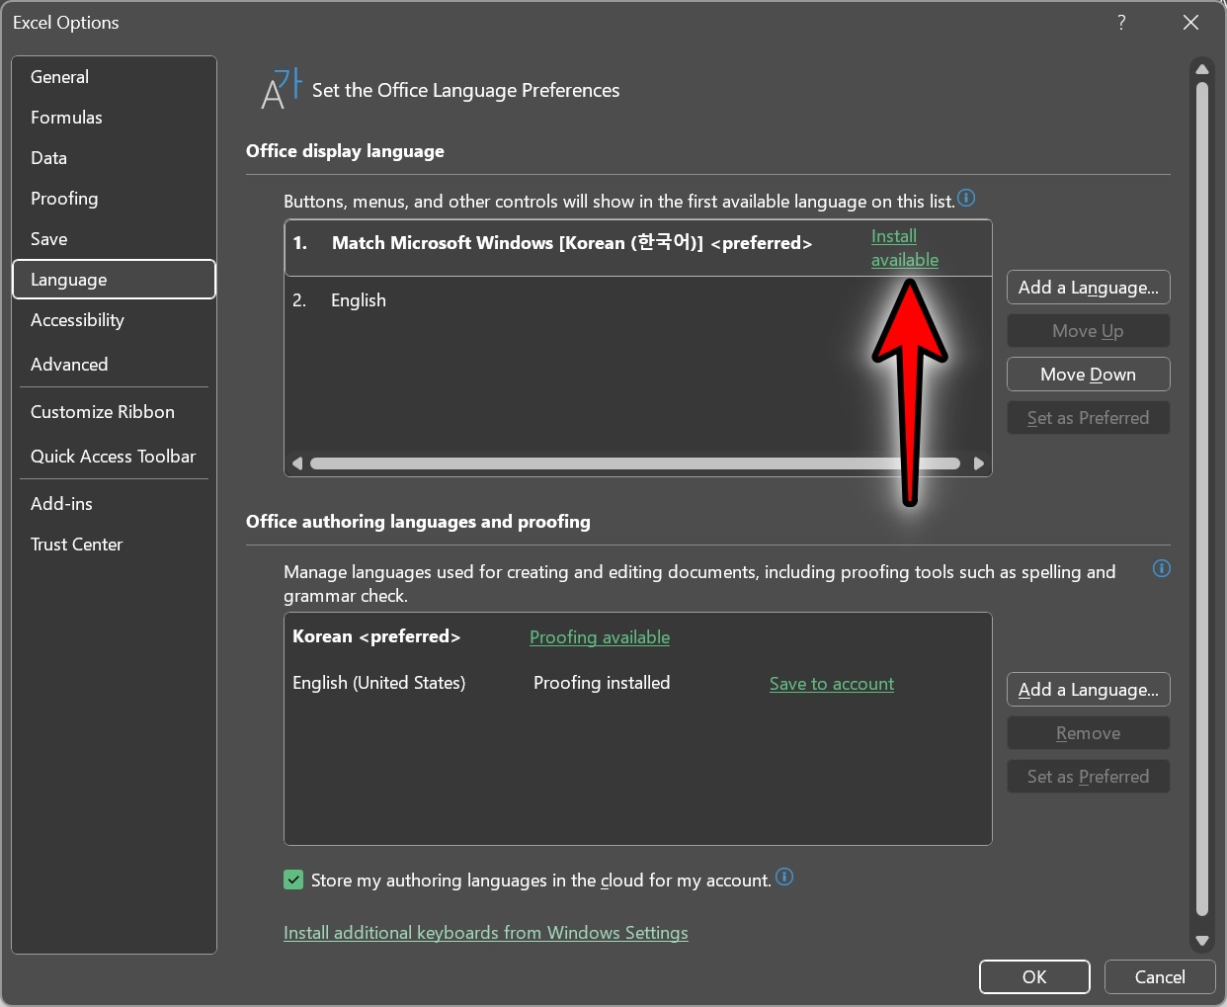
Task: Click the Remove button
Action: pos(1089,733)
